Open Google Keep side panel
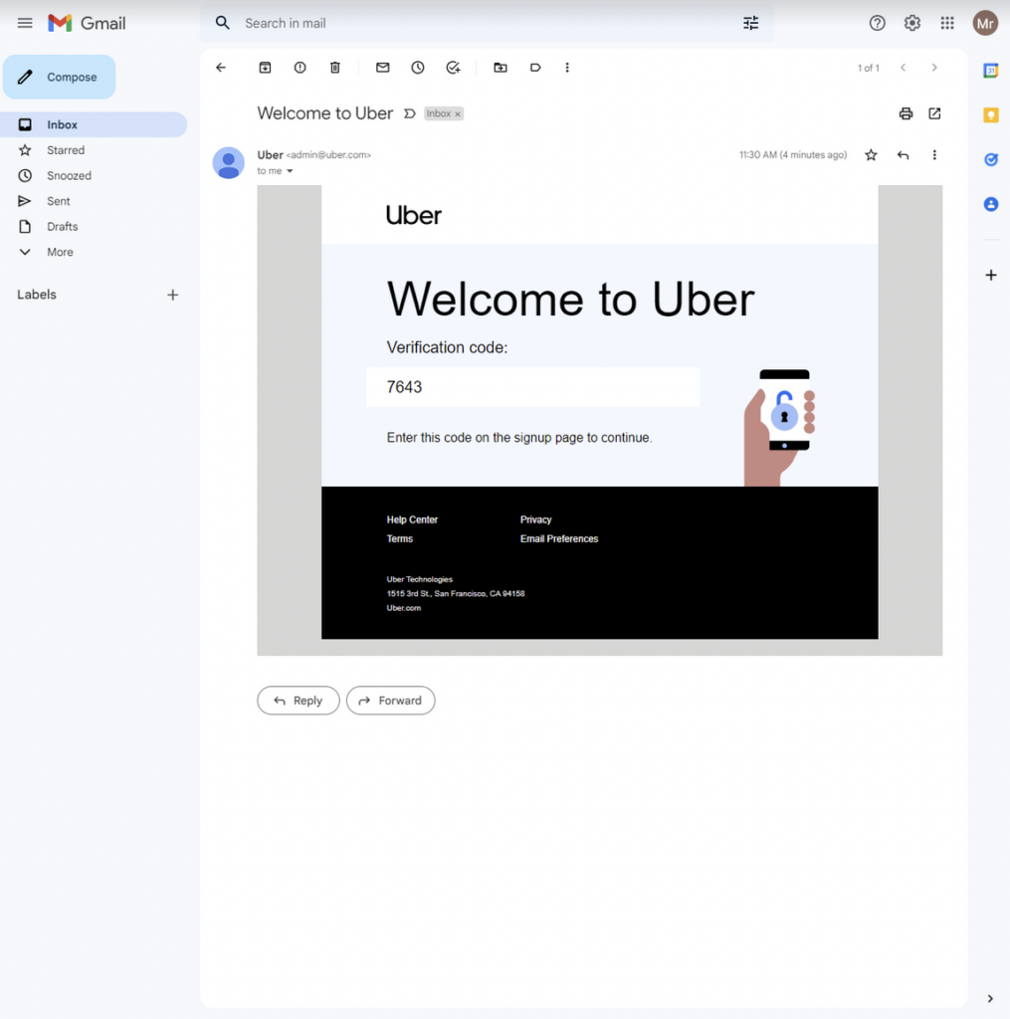The width and height of the screenshot is (1010, 1019). [990, 115]
